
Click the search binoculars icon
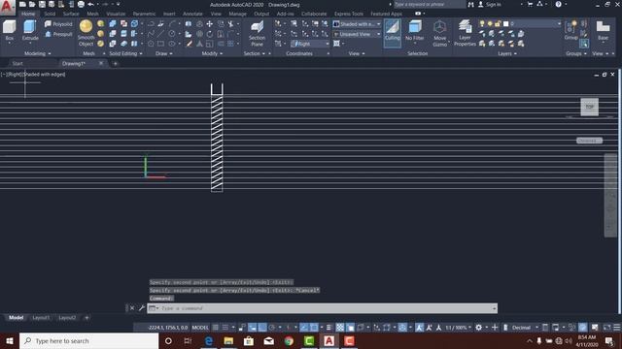470,4
